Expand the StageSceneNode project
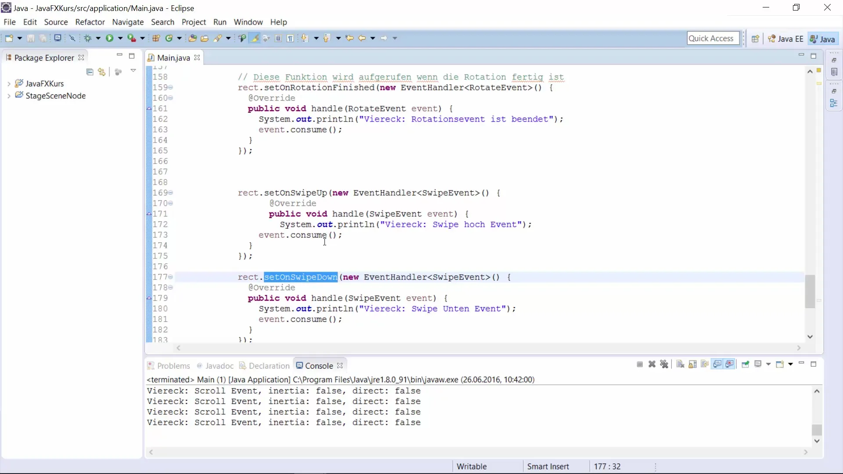Viewport: 843px width, 474px height. point(9,96)
